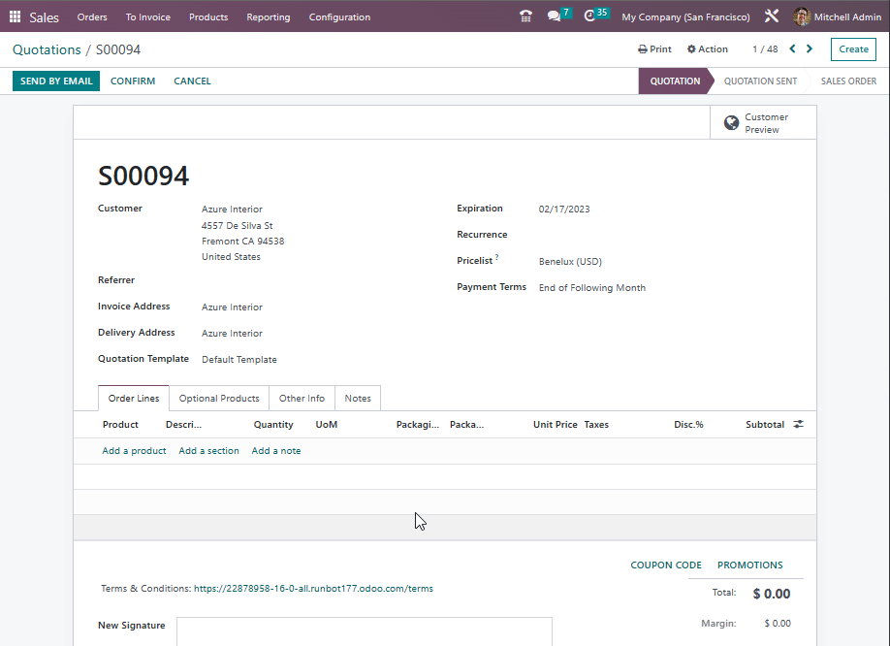Screen dimensions: 890x646
Task: Sort by Subtotal column header
Action: pyautogui.click(x=765, y=424)
